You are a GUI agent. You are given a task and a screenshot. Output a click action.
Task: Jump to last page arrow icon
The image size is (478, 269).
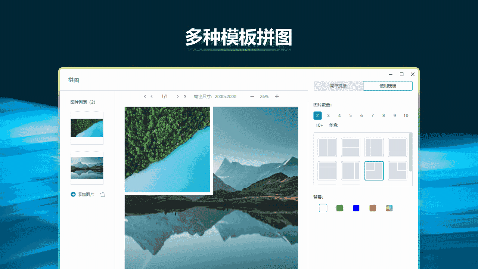(185, 96)
